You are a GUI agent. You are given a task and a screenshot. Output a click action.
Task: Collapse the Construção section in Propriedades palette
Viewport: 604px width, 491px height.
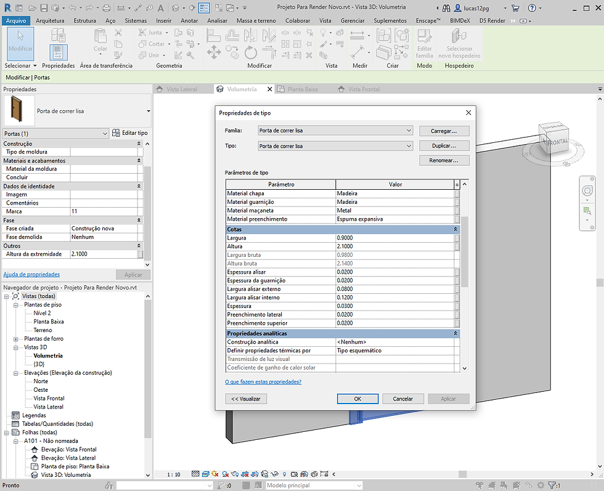[x=139, y=144]
